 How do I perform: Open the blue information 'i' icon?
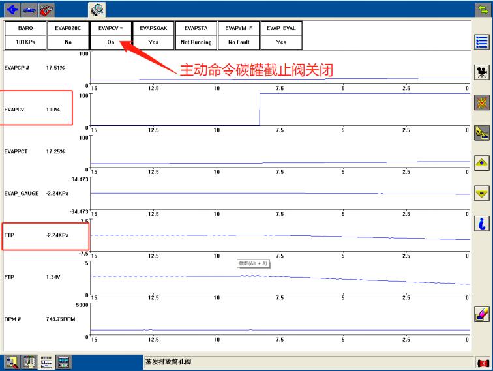482,224
